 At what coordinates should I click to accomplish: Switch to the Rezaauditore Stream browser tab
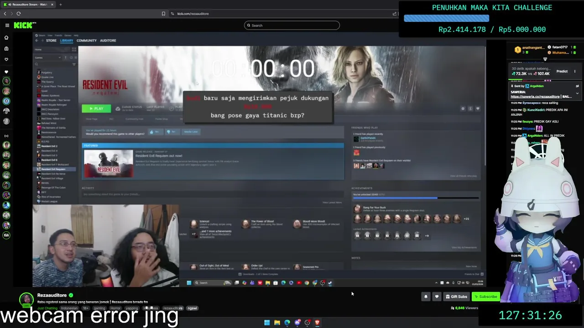coord(28,5)
